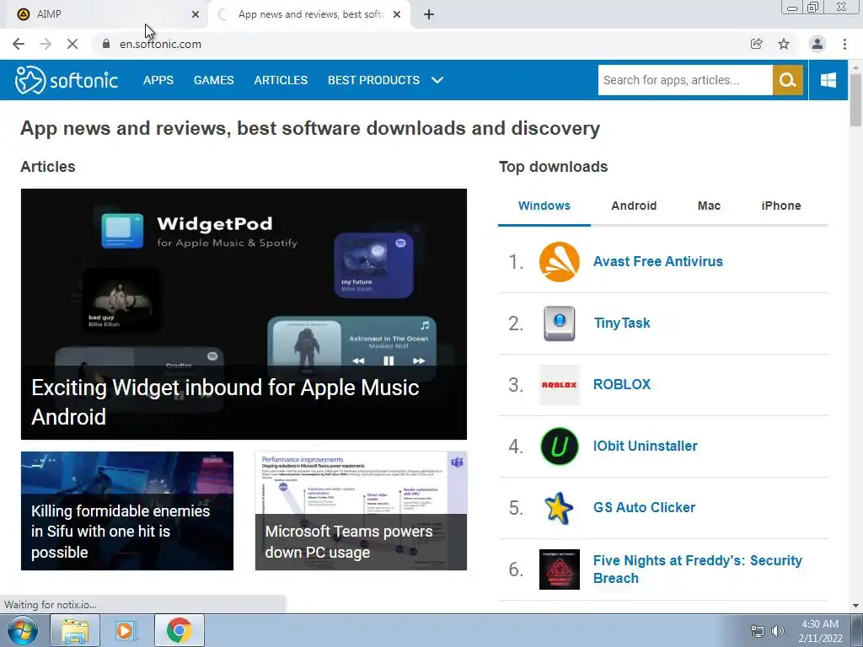Open the IObit Uninstaller link
863x647 pixels.
click(645, 446)
